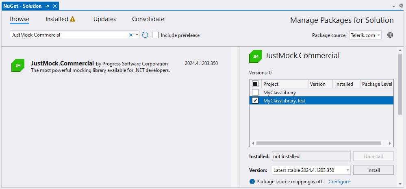The height and width of the screenshot is (189, 406).
Task: Enable the Include prerelease checkbox
Action: (155, 35)
